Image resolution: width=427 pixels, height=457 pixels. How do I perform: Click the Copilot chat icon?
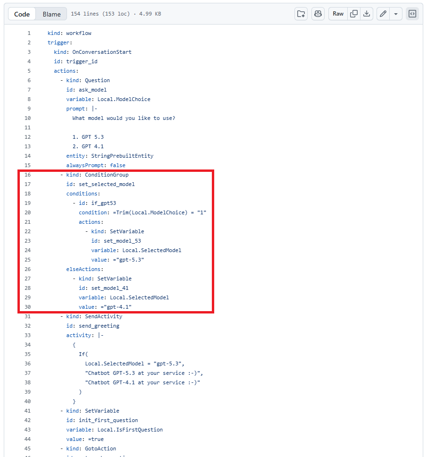(318, 14)
